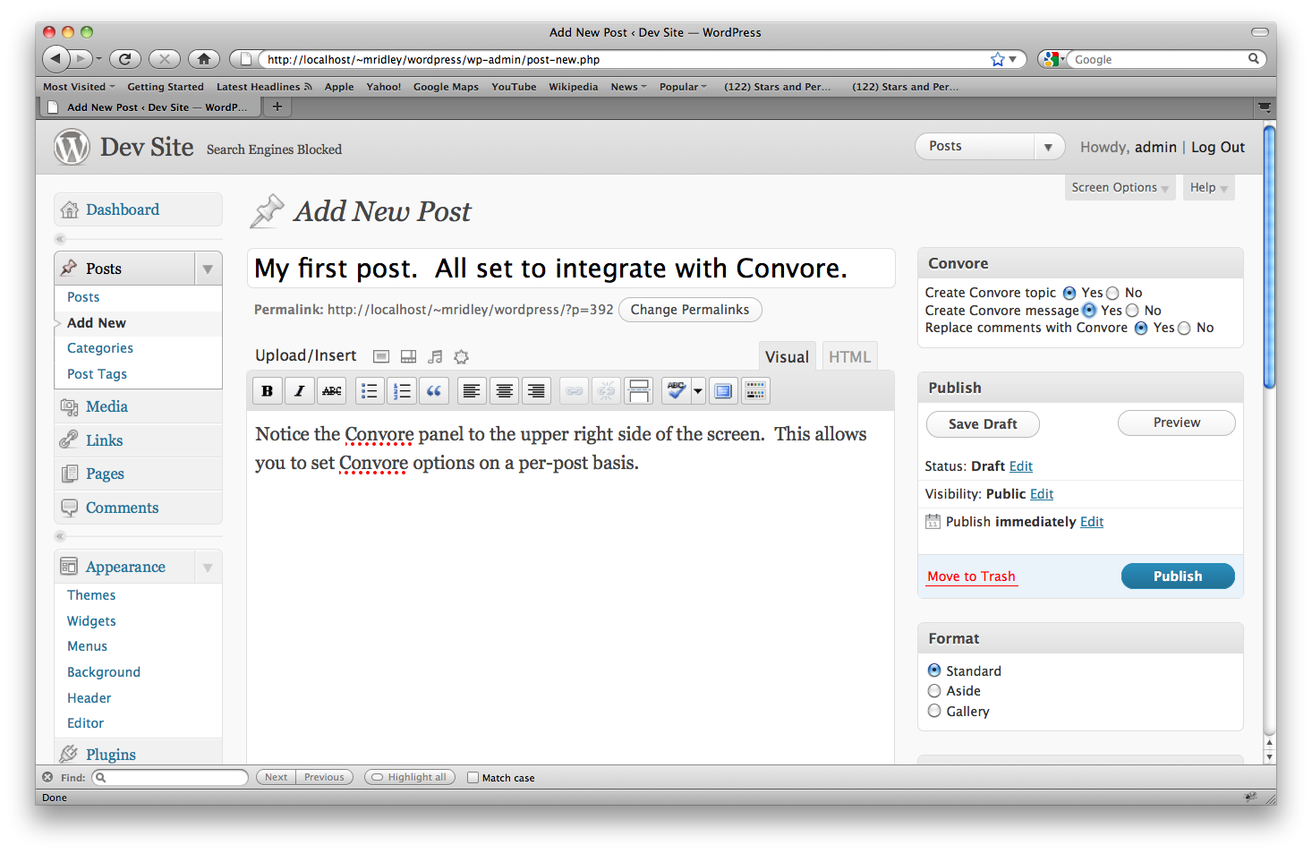Bookmark this page with the star
The width and height of the screenshot is (1312, 854).
click(998, 59)
